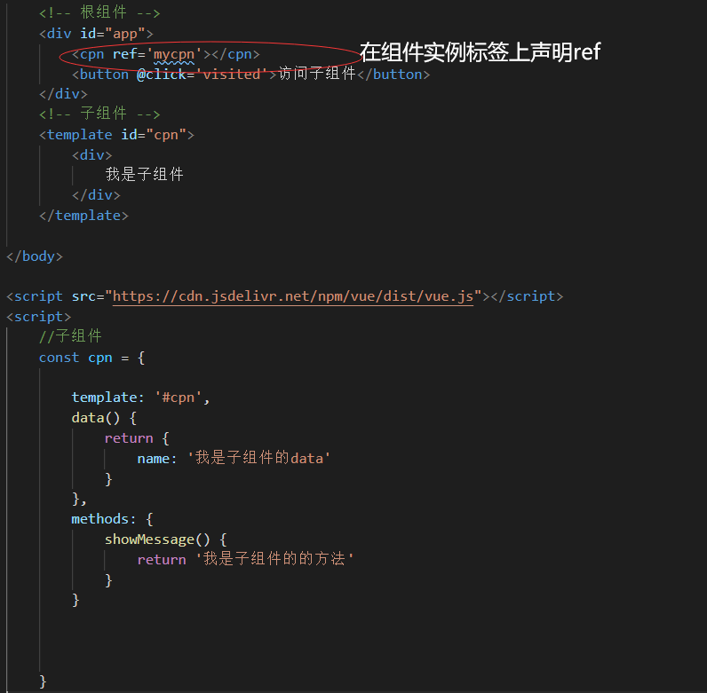Click the data() function declaration
Image resolution: width=707 pixels, height=693 pixels.
[x=104, y=418]
